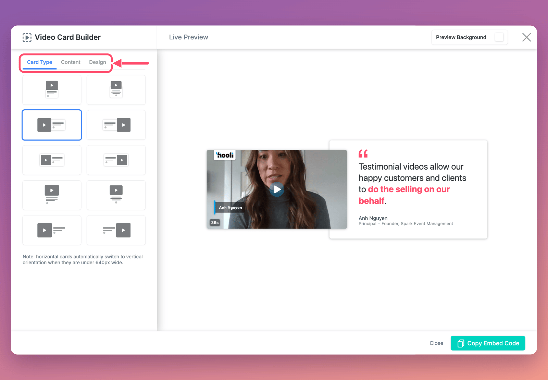
Task: Open the Preview Background color swatch
Action: [499, 37]
